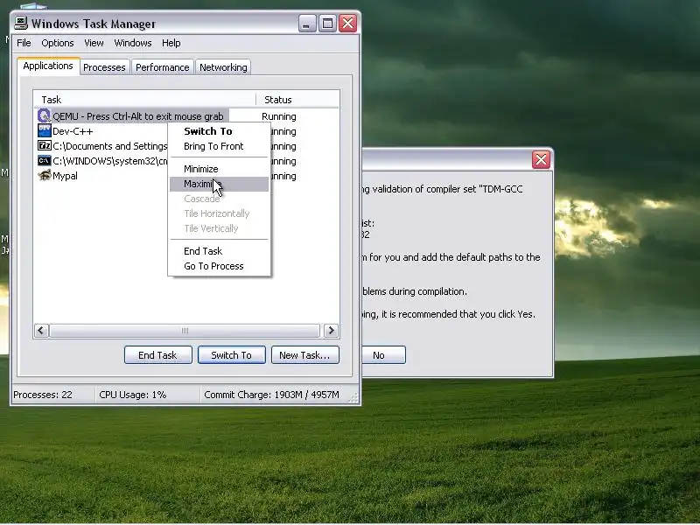Screen dimensions: 700x525
Task: Maximize the Windows Task Manager window
Action: (327, 24)
